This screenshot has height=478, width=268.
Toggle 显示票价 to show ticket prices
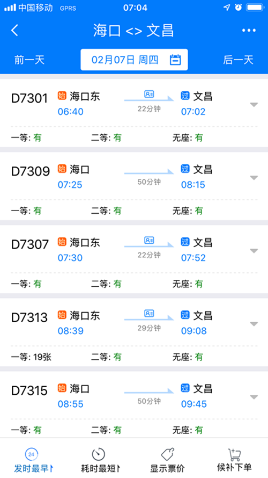167,460
